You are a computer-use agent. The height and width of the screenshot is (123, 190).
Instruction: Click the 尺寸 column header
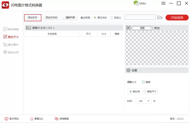point(88,34)
